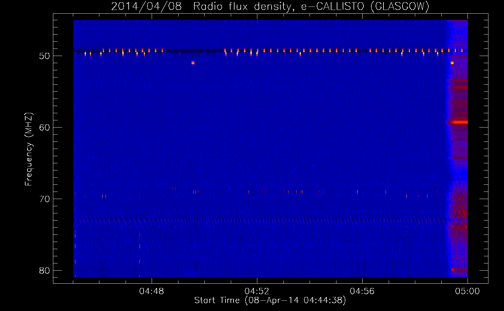Screen dimensions: 504x311
Task: Click the 04:52 time tick label
Action: tap(257, 291)
